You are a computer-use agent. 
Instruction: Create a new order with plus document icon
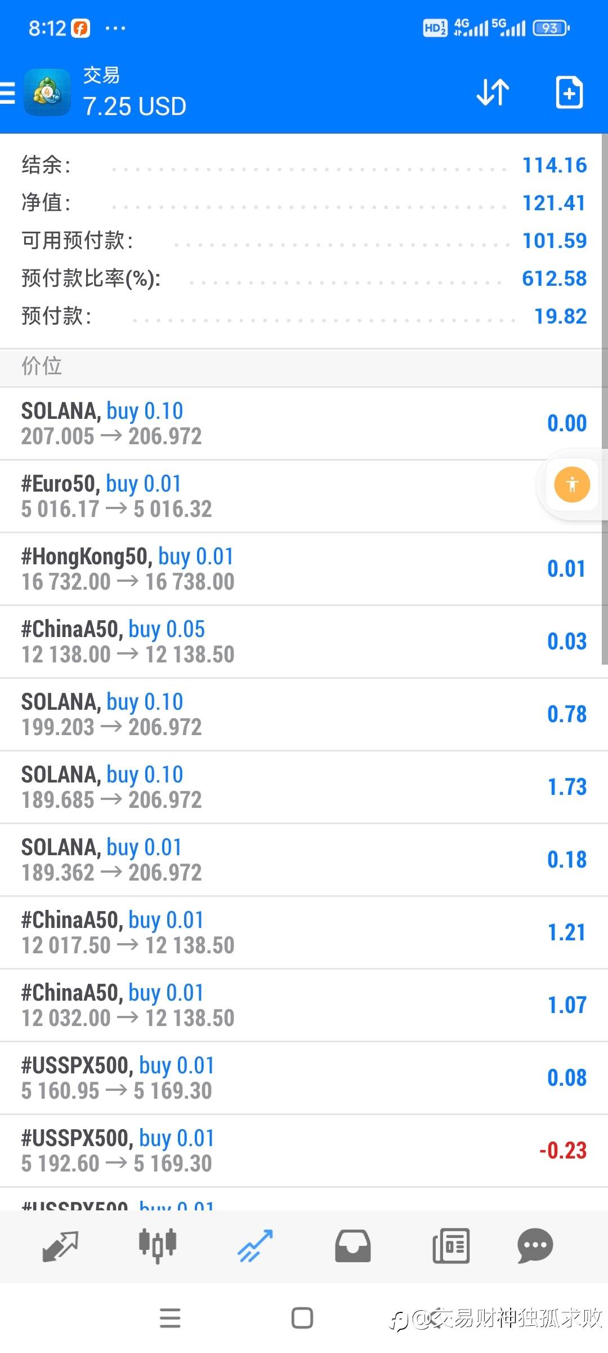coord(569,92)
